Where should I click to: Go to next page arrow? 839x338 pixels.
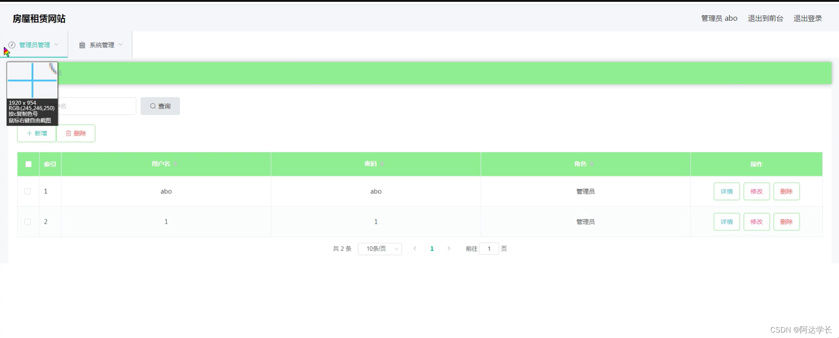tap(449, 249)
